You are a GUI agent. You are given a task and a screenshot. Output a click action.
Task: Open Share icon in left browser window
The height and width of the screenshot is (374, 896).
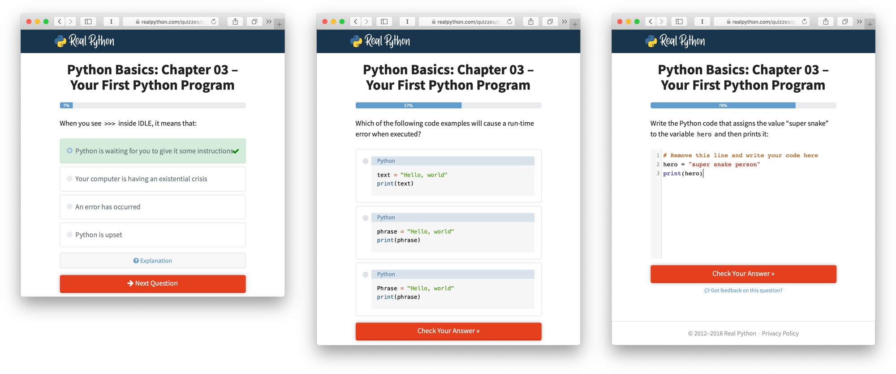[235, 21]
